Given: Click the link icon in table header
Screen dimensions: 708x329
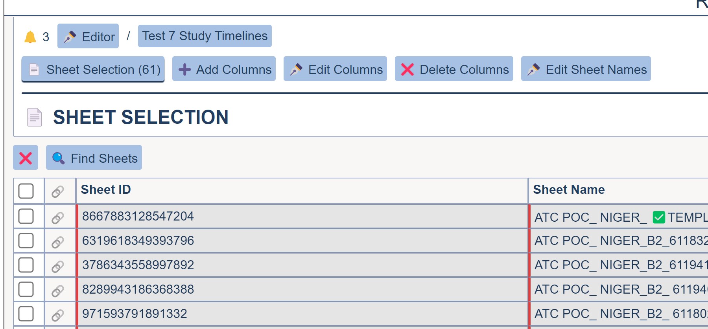Looking at the screenshot, I should (x=58, y=191).
